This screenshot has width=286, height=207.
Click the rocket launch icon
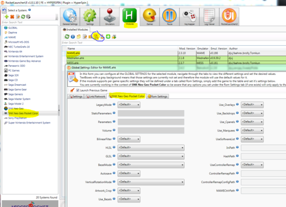pos(72,90)
